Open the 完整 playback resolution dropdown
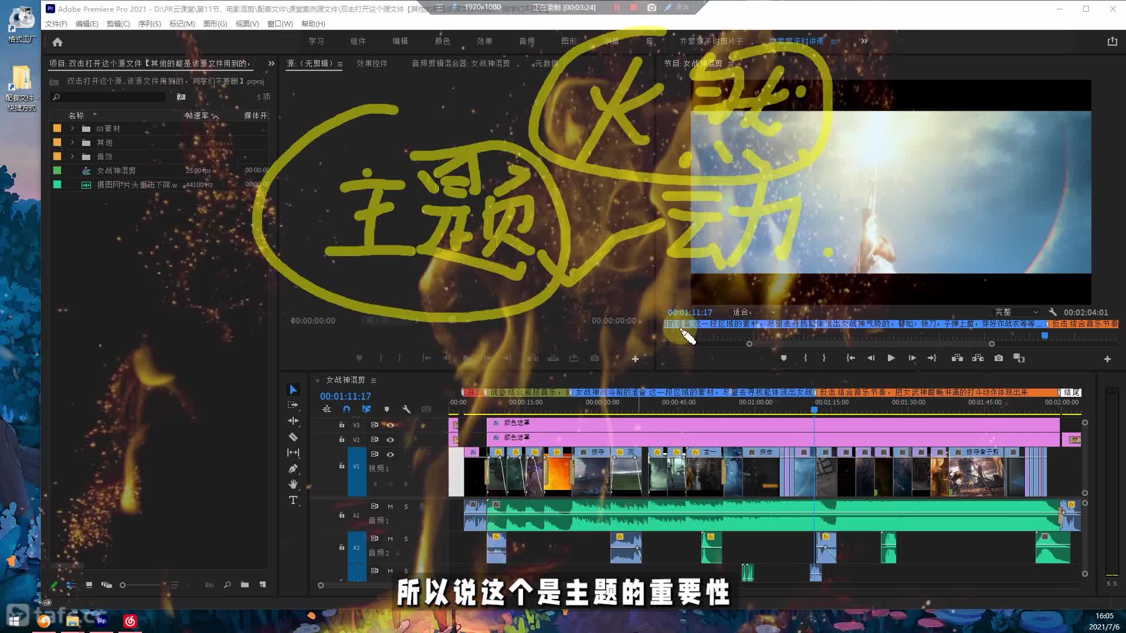 point(1016,312)
